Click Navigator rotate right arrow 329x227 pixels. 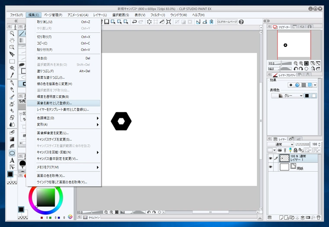301,69
